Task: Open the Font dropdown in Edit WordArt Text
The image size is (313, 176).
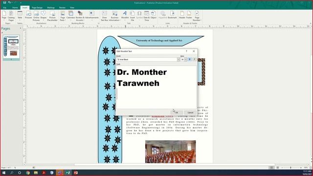Action: coord(178,60)
